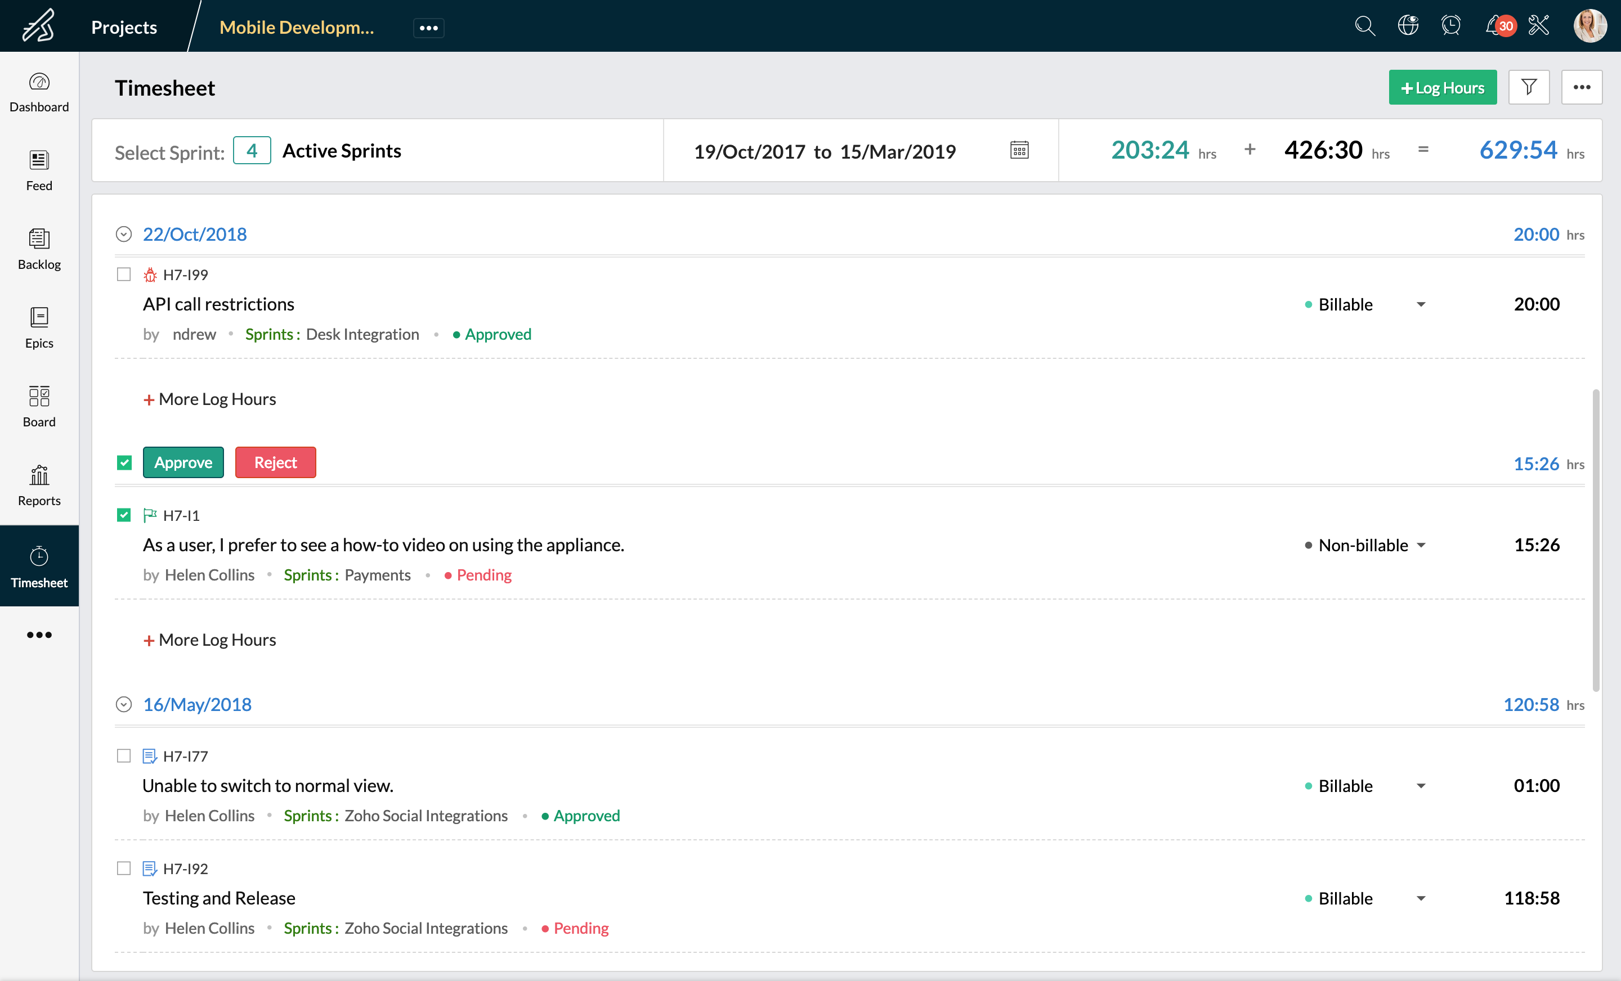Image resolution: width=1621 pixels, height=981 pixels.
Task: Select the Backlog section in sidebar
Action: [39, 249]
